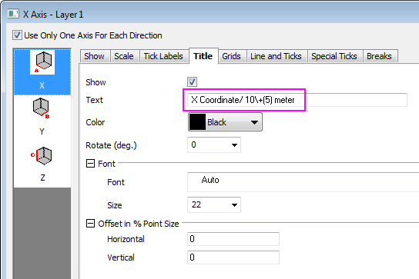Select the X axis icon
419x279 pixels.
click(x=42, y=62)
